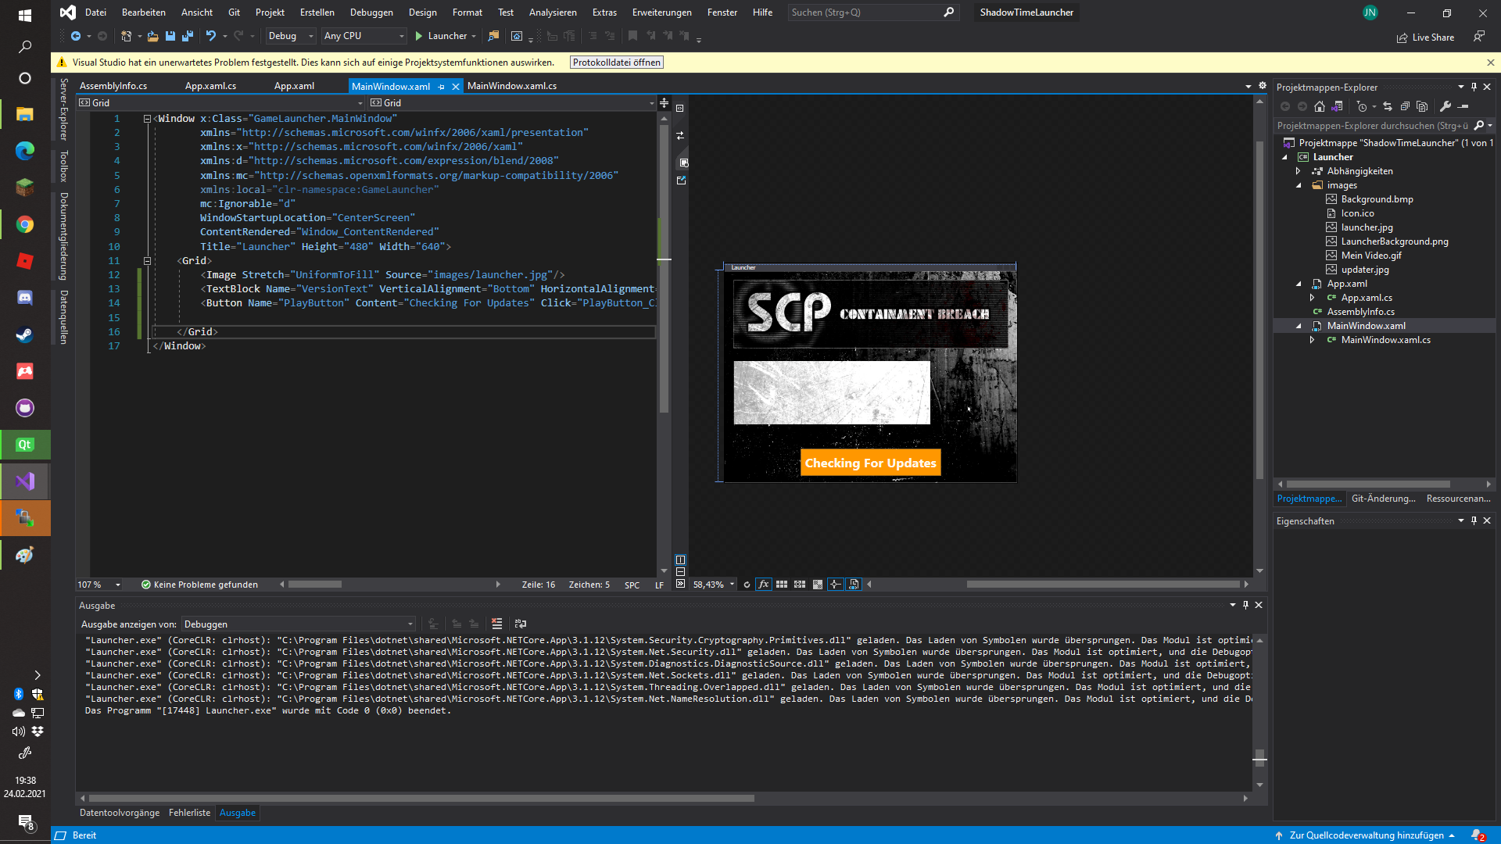Image resolution: width=1501 pixels, height=844 pixels.
Task: Open search from the left activity bar
Action: [x=25, y=47]
